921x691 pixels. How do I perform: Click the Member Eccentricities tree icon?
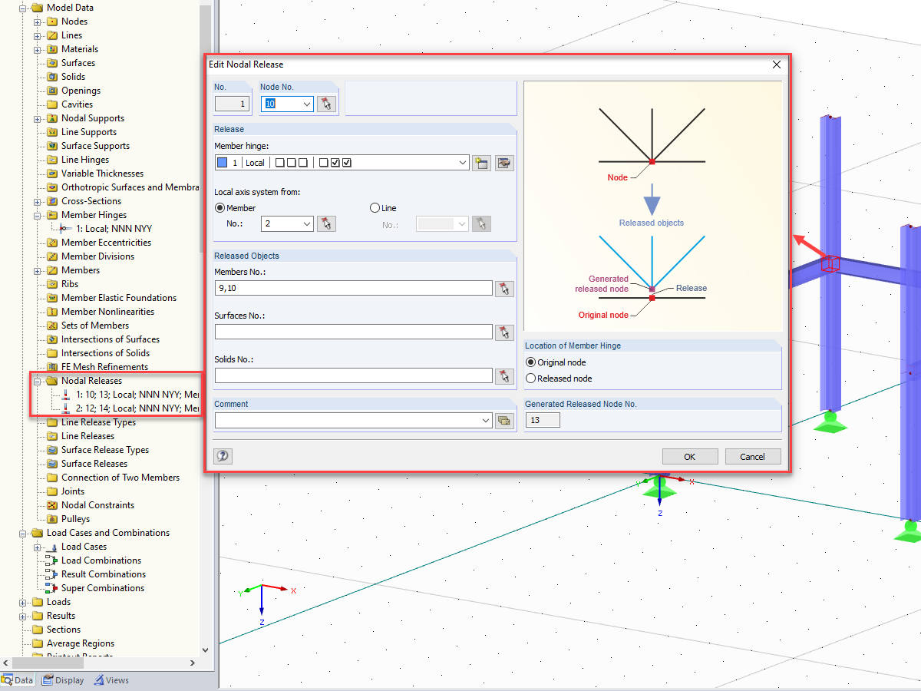click(52, 243)
